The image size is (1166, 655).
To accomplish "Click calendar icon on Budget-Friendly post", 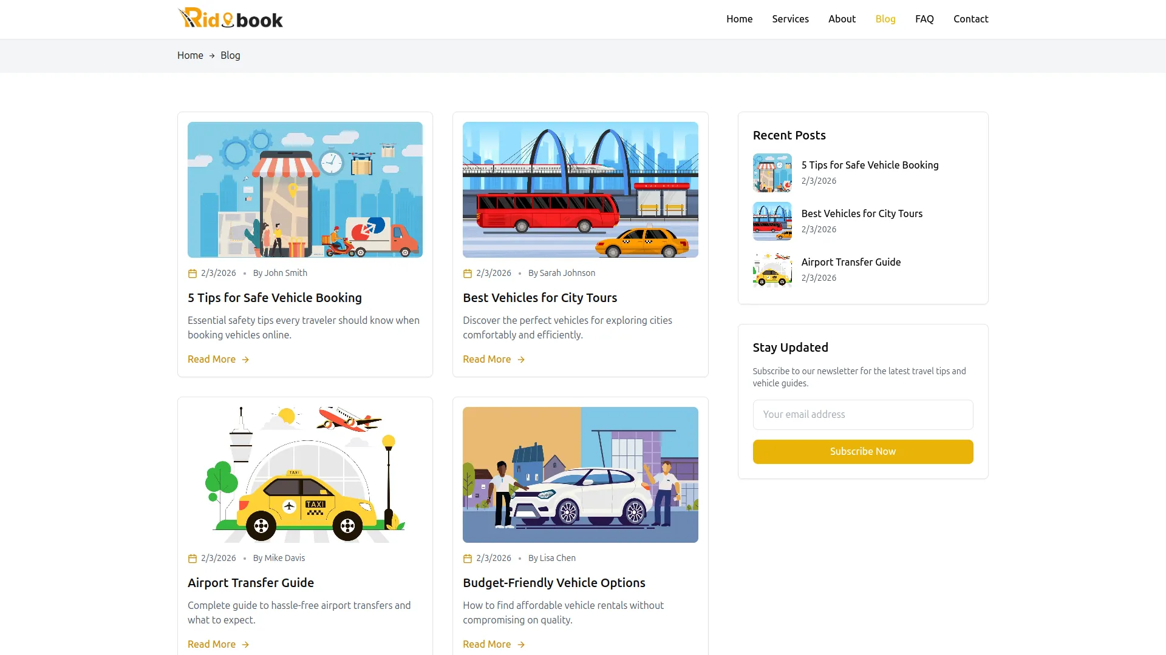I will 468,559.
